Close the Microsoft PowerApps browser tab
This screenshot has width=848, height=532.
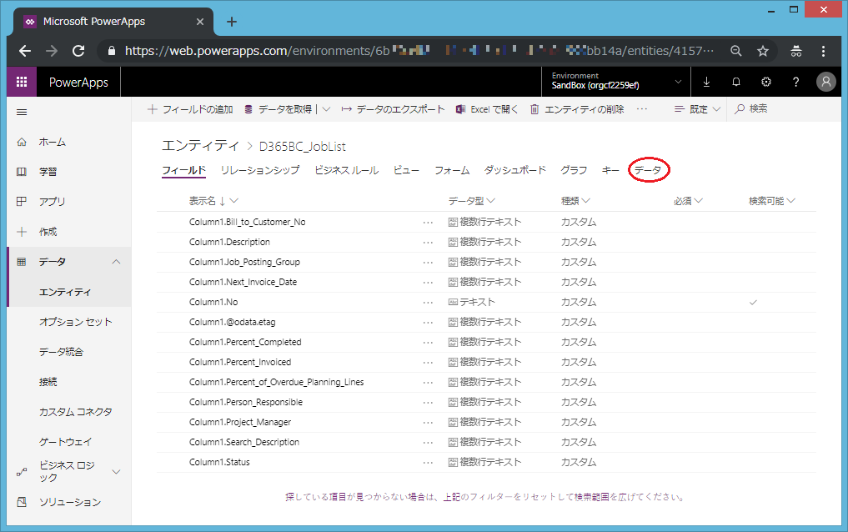[200, 22]
